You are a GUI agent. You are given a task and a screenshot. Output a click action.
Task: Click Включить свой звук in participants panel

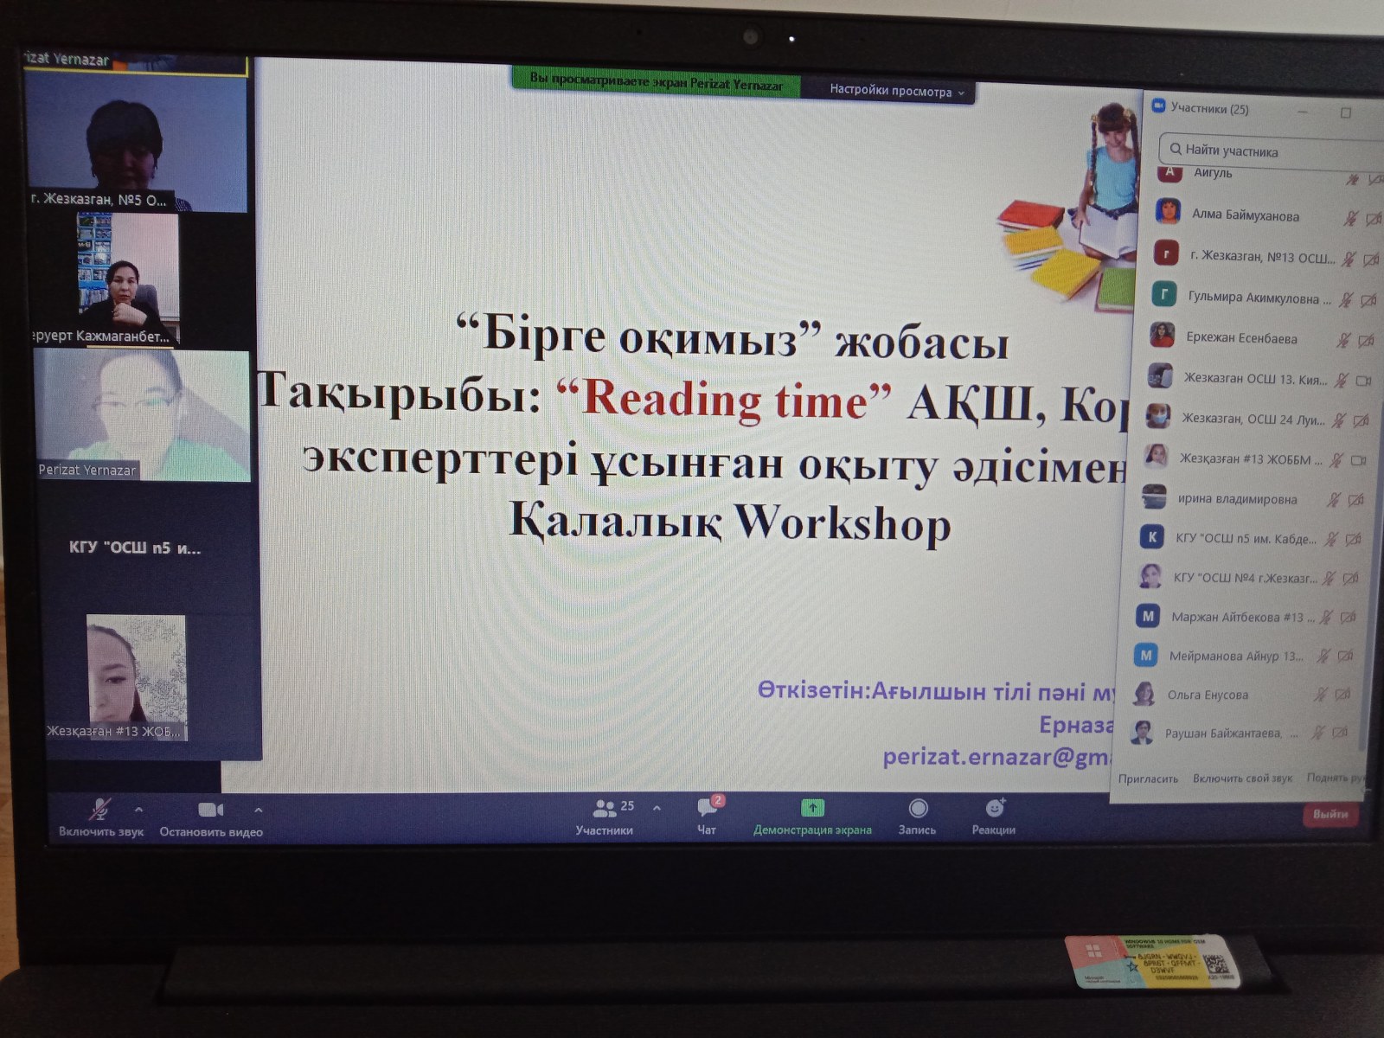pos(1242,778)
